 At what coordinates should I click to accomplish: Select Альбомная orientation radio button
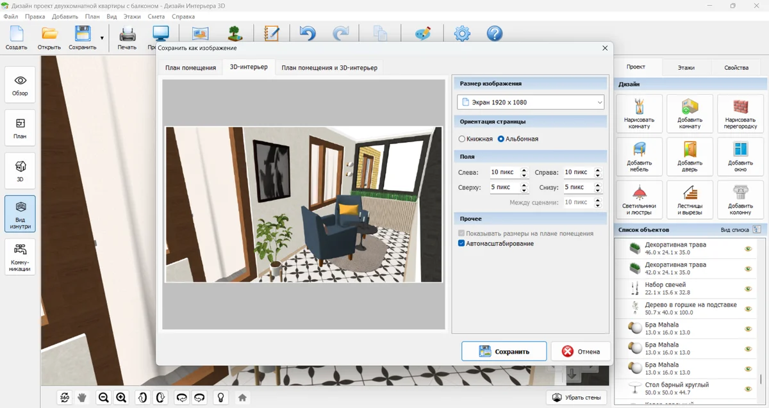point(501,139)
